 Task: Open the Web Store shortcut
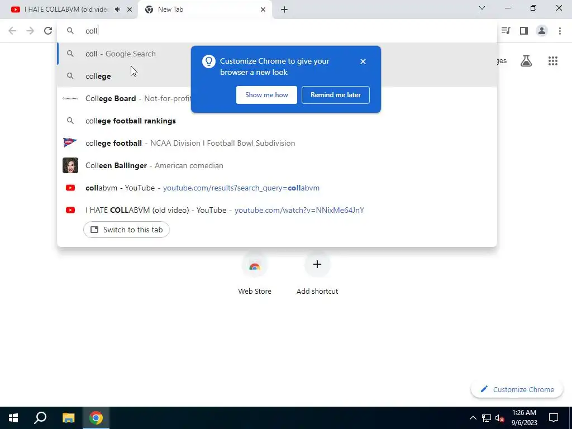255,274
